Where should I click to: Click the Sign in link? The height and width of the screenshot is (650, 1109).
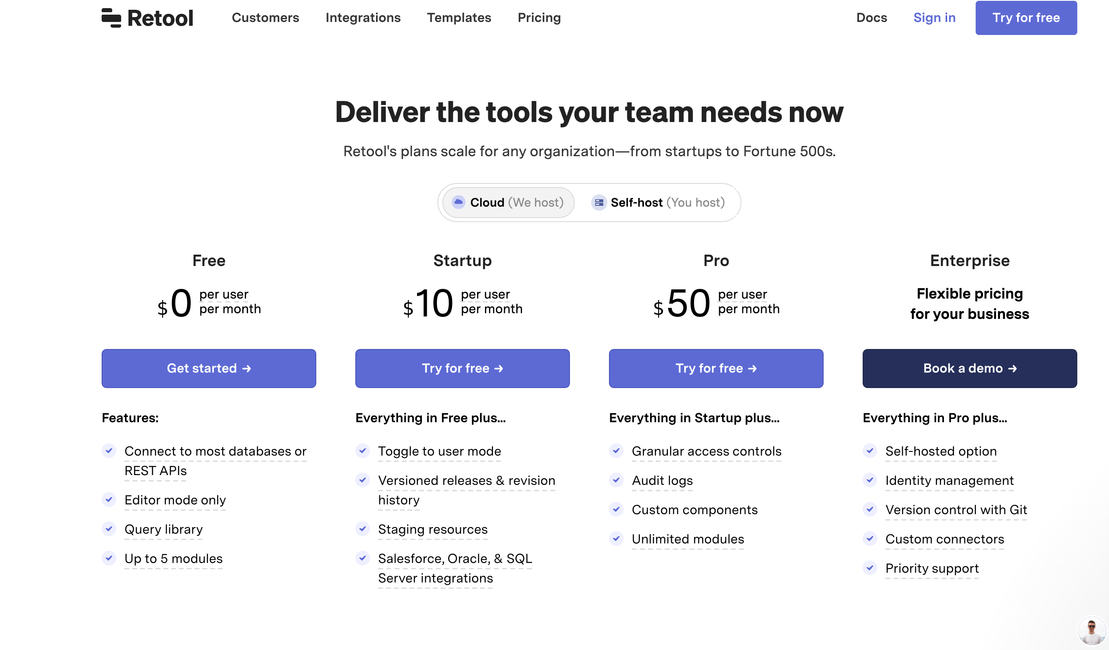click(934, 17)
